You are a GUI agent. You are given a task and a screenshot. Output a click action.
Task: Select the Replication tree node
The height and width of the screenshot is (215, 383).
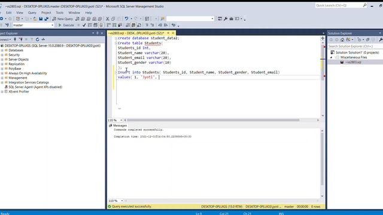[16, 64]
